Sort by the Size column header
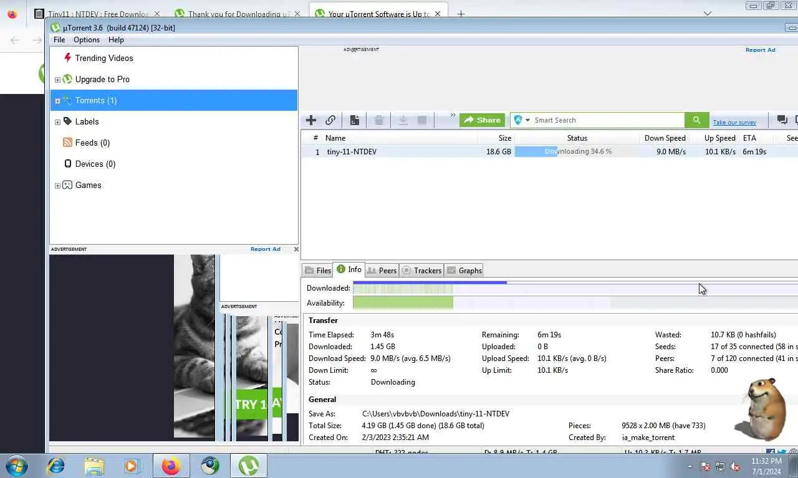The height and width of the screenshot is (478, 798). point(496,138)
